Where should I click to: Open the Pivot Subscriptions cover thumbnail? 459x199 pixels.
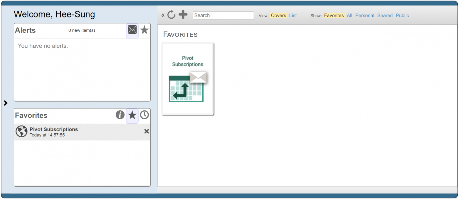(x=188, y=79)
